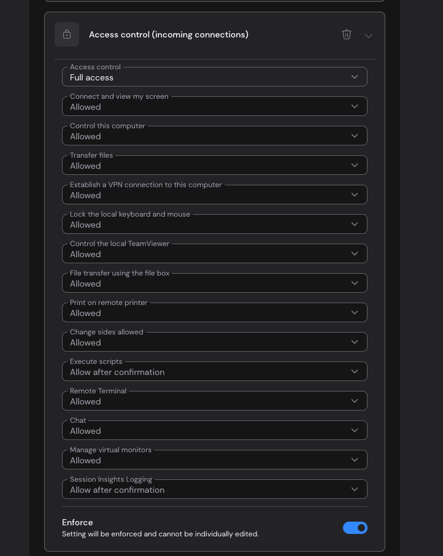Open the Session Insights Logging dropdown
This screenshot has height=556, width=443.
tap(214, 488)
